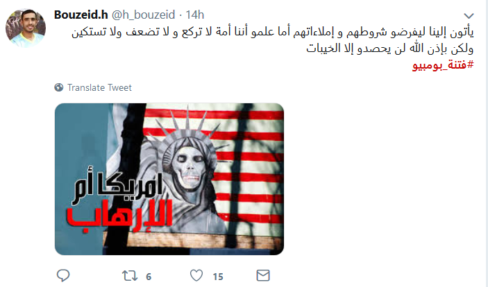Visit the @h_bouzeid handle

click(x=143, y=15)
